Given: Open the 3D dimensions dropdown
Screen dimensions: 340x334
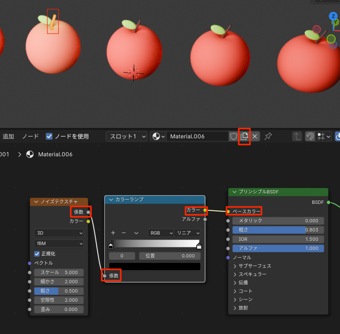Looking at the screenshot, I should pyautogui.click(x=59, y=233).
